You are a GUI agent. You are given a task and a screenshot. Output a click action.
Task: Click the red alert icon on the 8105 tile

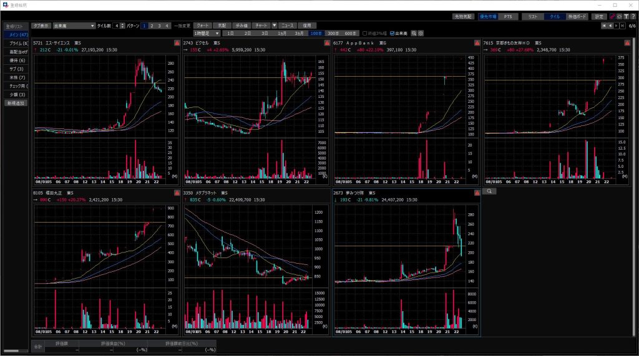(x=177, y=194)
